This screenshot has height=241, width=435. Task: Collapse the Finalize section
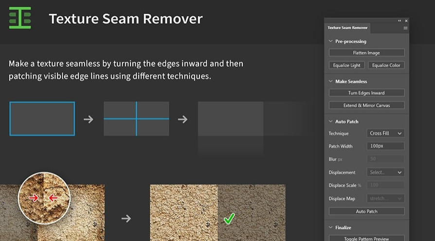pyautogui.click(x=331, y=227)
